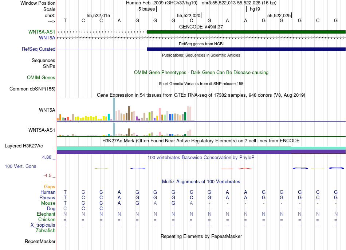This screenshot has height=250, width=346.
Task: Click the -4.5 PhyloP lower scale value
Action: click(47, 176)
